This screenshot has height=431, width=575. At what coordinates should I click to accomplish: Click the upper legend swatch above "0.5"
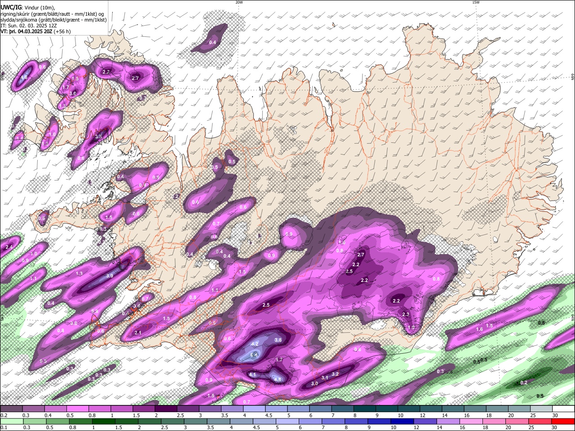coord(77,409)
